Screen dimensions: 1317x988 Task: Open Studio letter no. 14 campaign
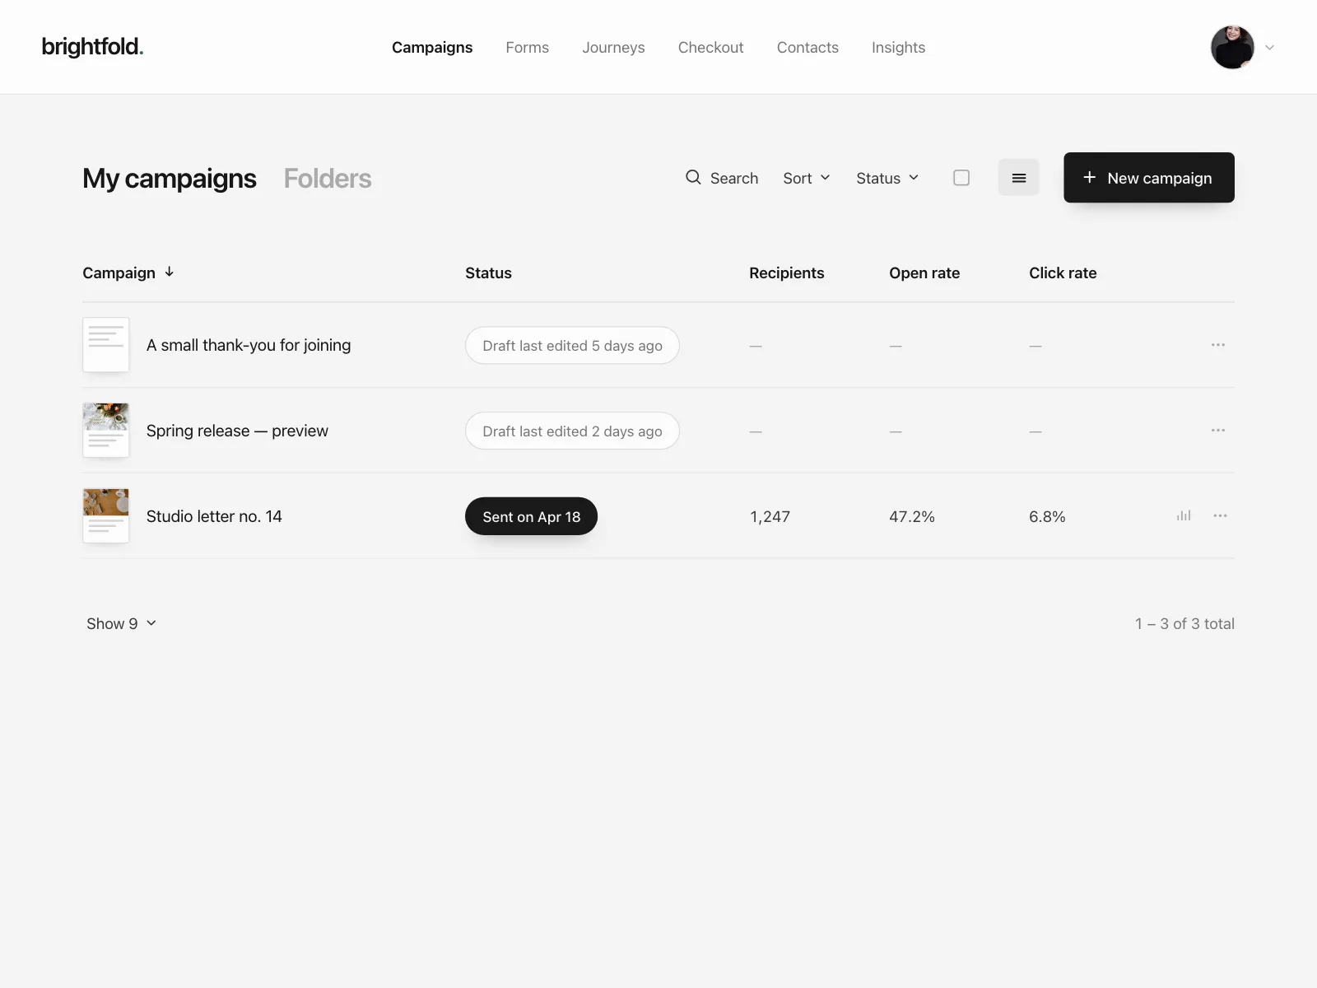214,516
